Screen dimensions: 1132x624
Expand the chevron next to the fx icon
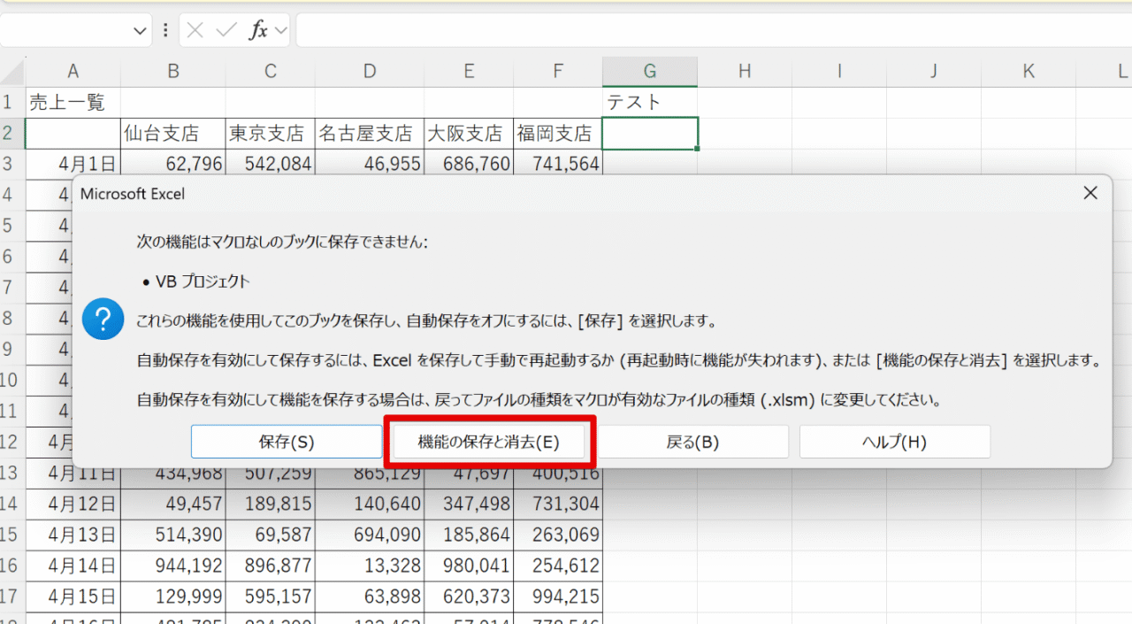pyautogui.click(x=281, y=31)
